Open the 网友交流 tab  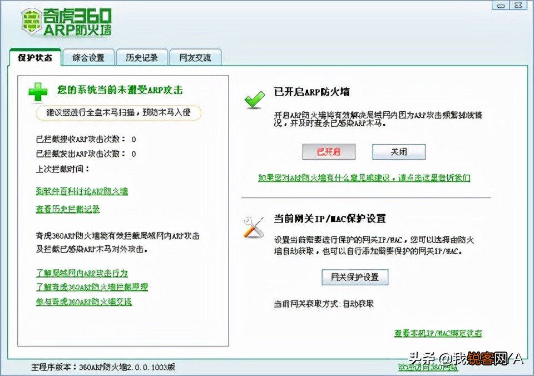point(195,57)
